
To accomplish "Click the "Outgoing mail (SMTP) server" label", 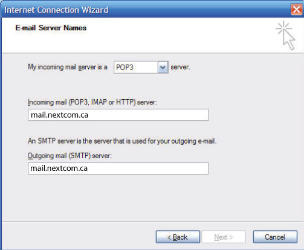I will pos(70,156).
